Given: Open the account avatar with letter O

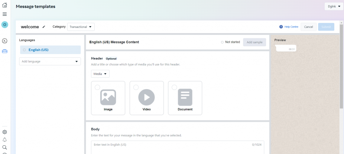Looking at the screenshot, I should tap(5, 25).
